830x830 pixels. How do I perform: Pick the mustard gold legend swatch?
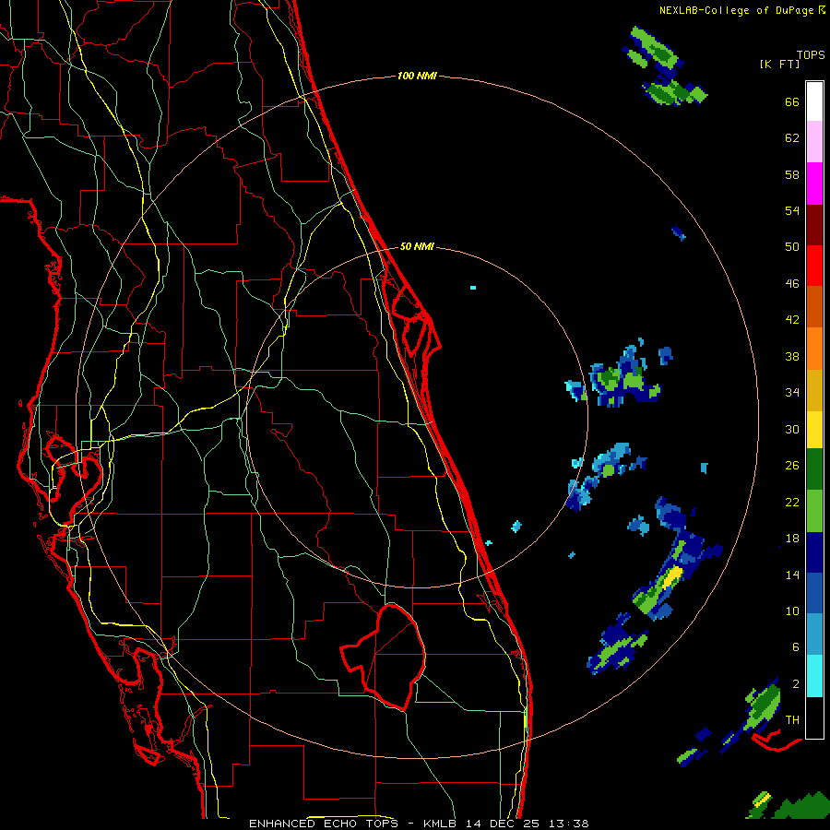814,390
